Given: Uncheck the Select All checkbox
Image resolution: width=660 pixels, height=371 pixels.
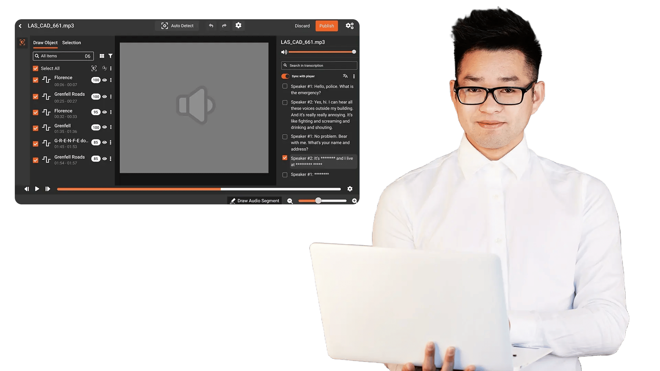Looking at the screenshot, I should 35,68.
